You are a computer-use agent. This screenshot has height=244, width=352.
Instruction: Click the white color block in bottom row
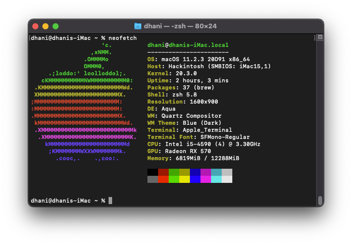click(227, 179)
